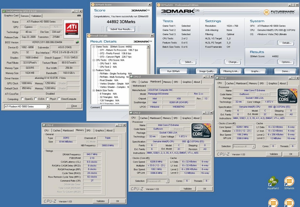Select the CPU Test 1 row
The height and width of the screenshot is (207, 300).
pos(108,64)
